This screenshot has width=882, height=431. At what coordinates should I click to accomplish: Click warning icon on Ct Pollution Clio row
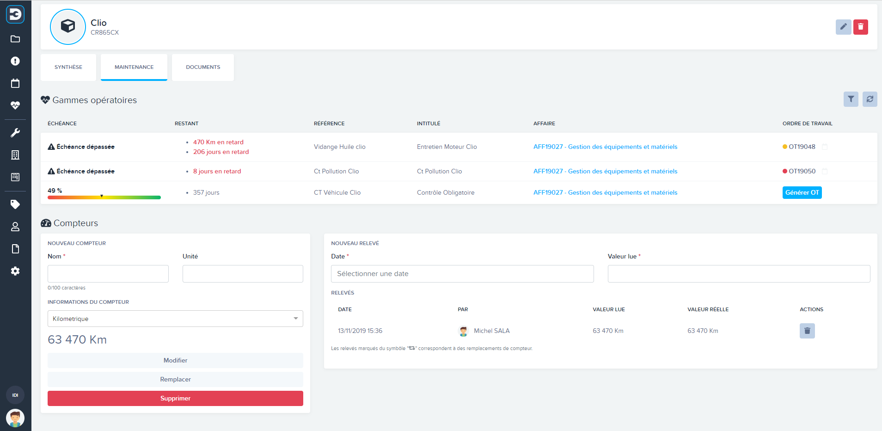[51, 171]
